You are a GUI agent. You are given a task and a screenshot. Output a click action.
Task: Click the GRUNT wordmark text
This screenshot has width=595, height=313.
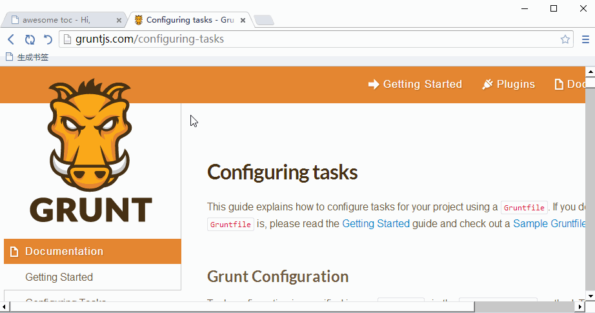click(91, 210)
